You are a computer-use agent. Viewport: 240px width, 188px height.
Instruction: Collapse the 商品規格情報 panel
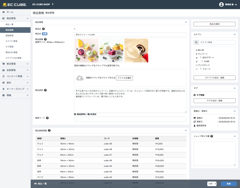[x=186, y=130]
